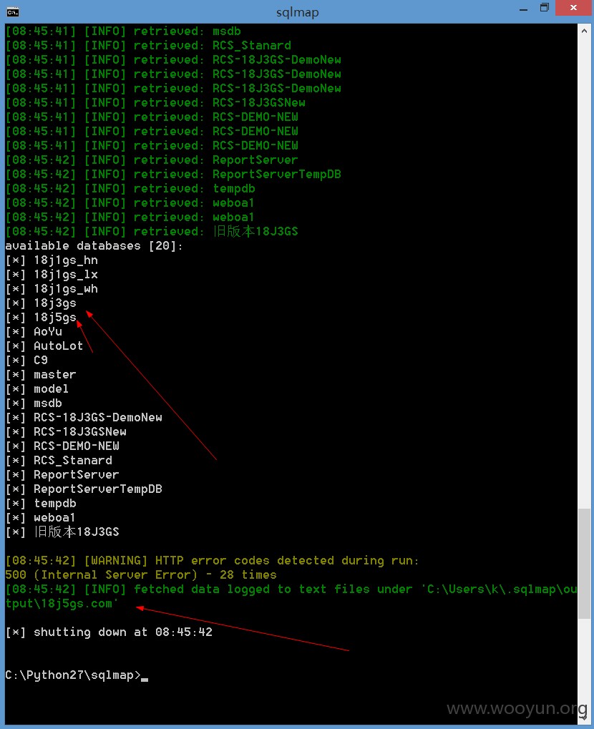
Task: Click the green retrieved ReportServer log line
Action: [x=152, y=160]
